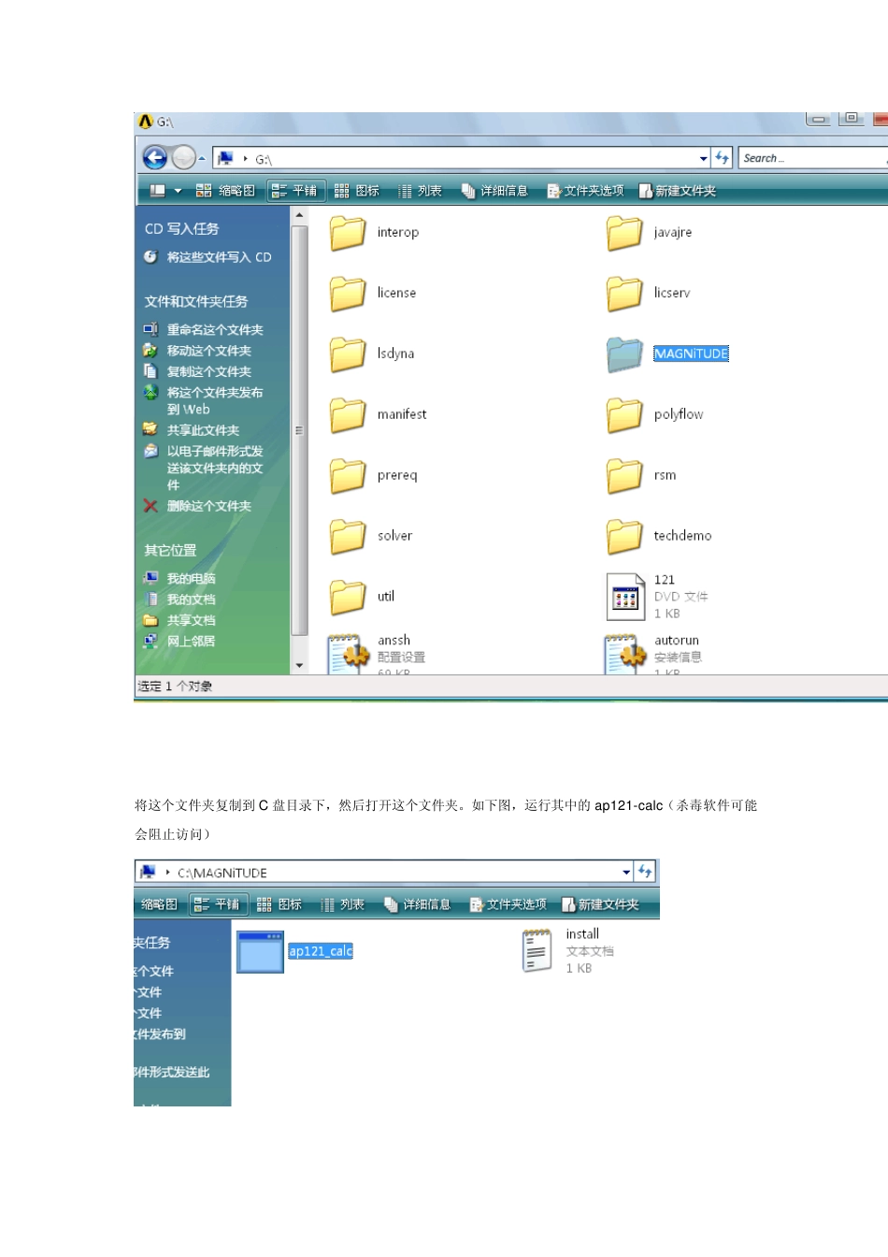Image resolution: width=888 pixels, height=1257 pixels.
Task: Select the anssh configuration file icon
Action: (348, 654)
